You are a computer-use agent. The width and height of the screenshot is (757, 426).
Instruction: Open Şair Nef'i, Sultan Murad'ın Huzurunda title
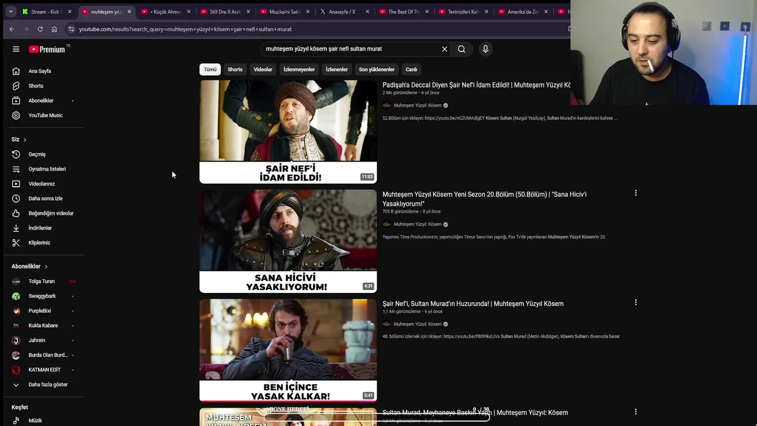473,304
